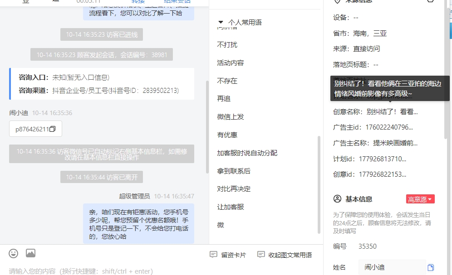Click the quick phrases list scrollbar
Viewport: 452px width, 275px height.
click(319, 185)
